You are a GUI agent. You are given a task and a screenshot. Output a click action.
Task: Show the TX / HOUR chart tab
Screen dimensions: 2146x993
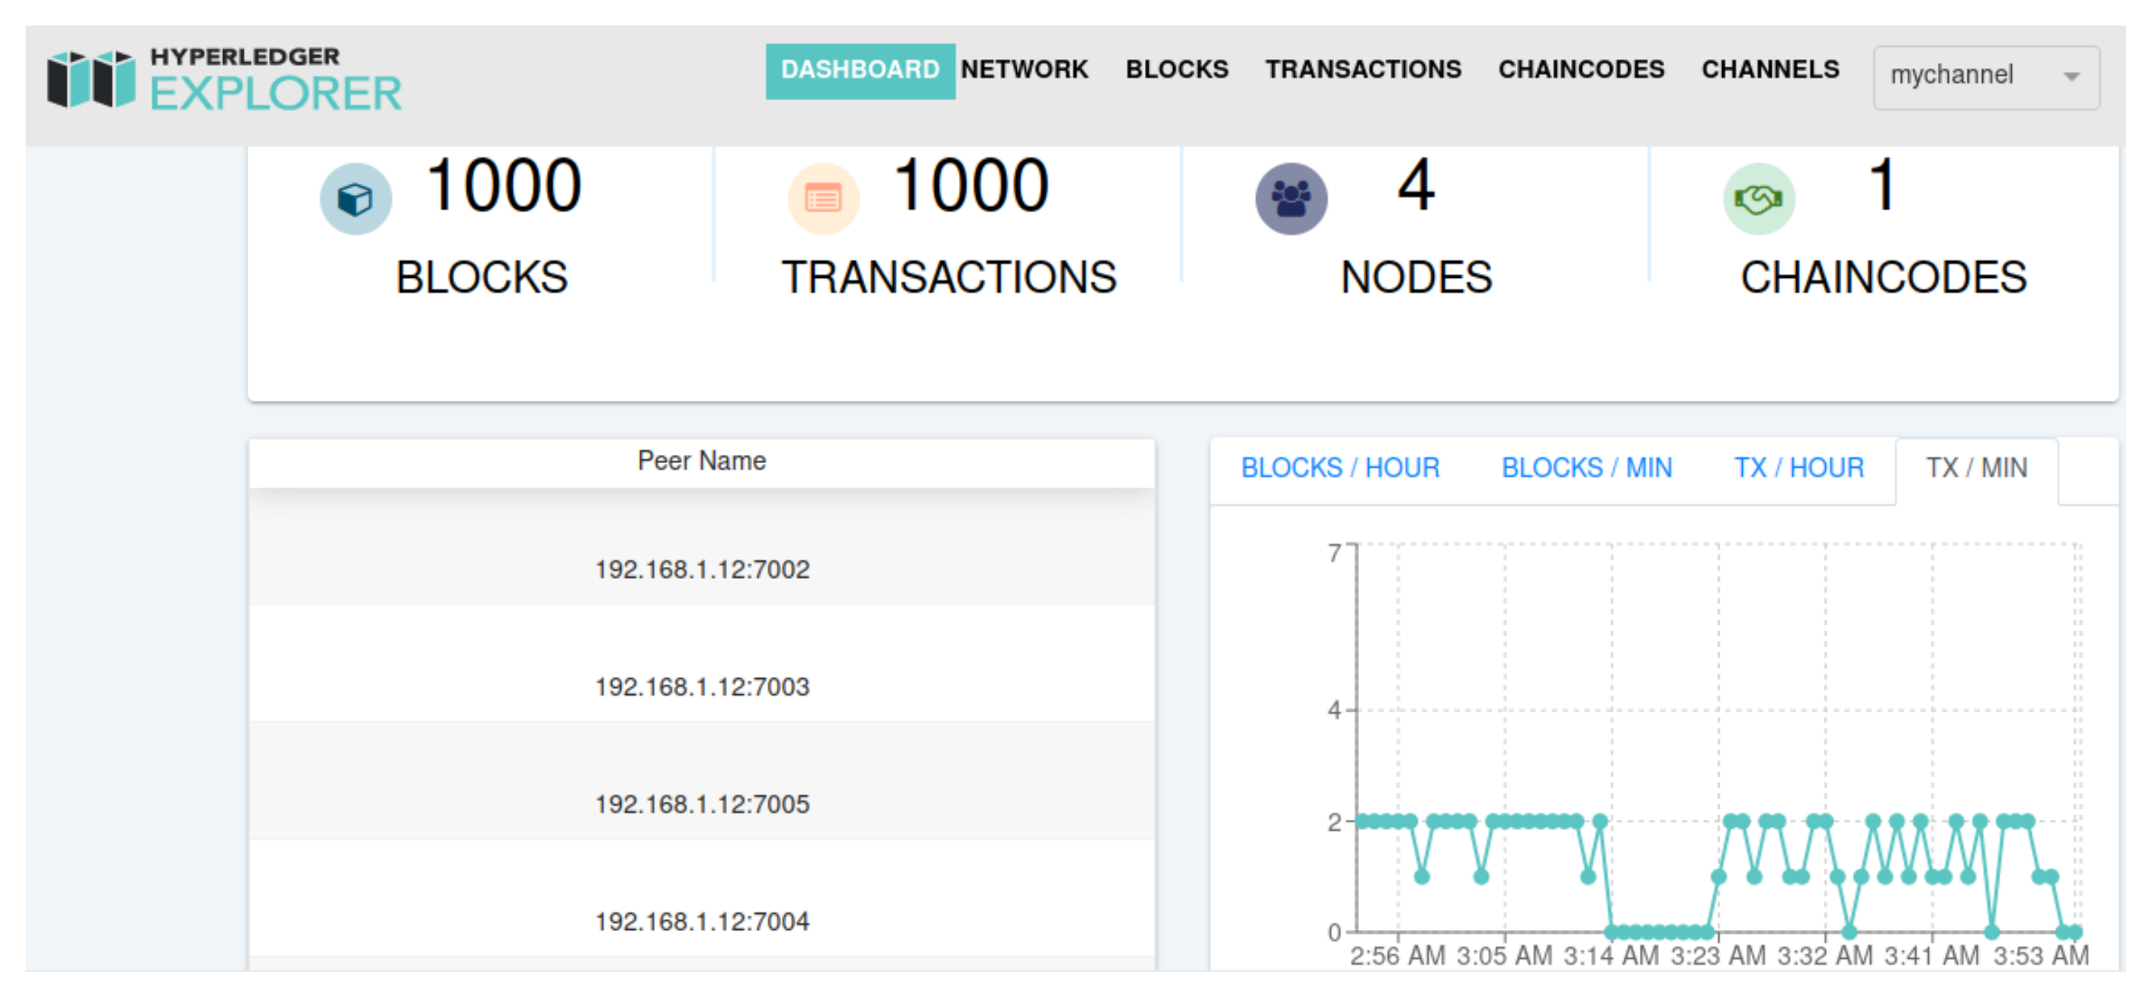pos(1798,468)
